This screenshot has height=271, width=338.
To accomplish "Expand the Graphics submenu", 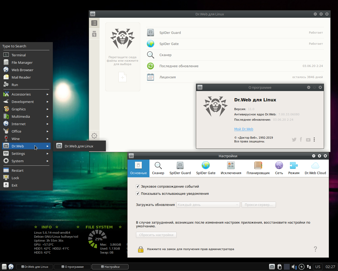I will click(26, 109).
